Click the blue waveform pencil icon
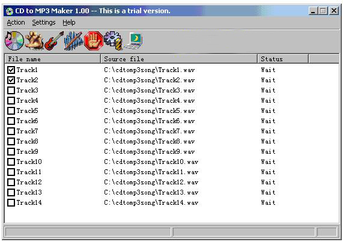 click(74, 41)
